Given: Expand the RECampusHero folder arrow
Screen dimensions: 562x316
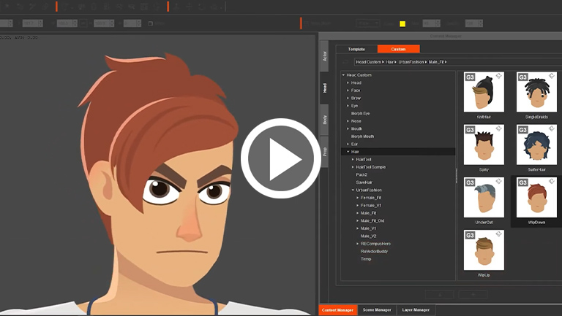Looking at the screenshot, I should pyautogui.click(x=358, y=244).
